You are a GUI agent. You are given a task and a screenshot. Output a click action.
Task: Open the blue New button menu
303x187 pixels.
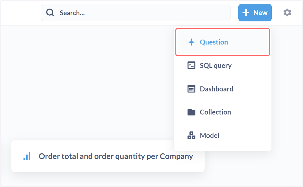pyautogui.click(x=255, y=13)
